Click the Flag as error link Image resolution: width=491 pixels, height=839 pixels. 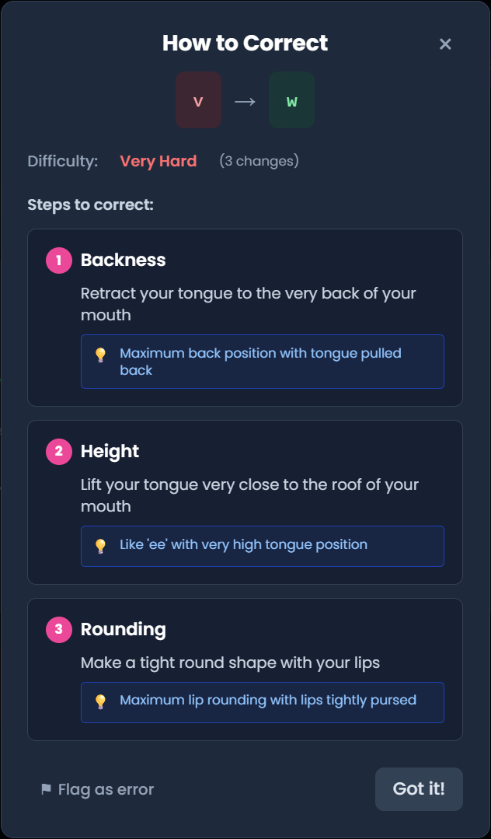click(x=106, y=790)
